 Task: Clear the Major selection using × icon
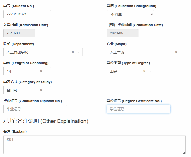click(176, 52)
